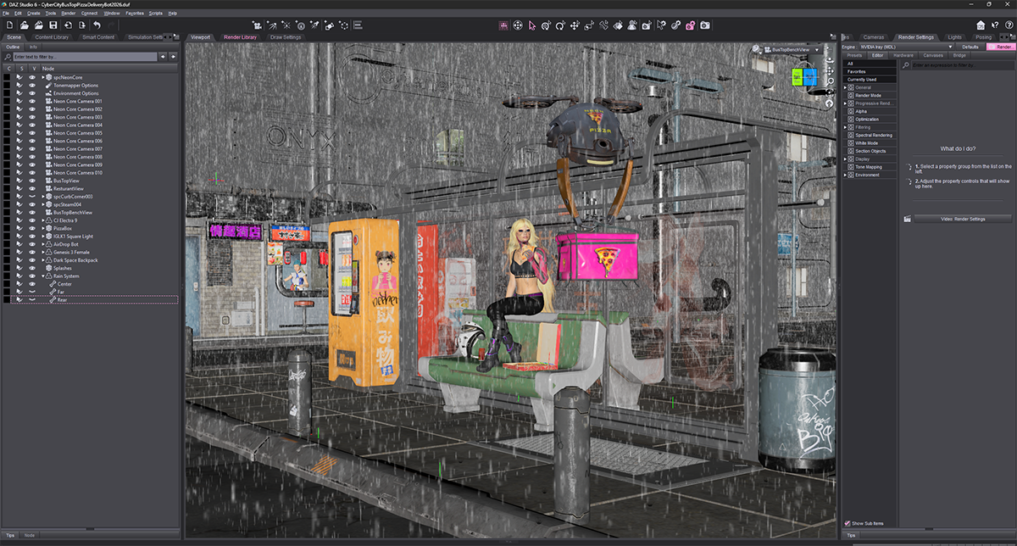Click the Region Navigator figure icon
This screenshot has width=1017, height=546.
[x=631, y=25]
